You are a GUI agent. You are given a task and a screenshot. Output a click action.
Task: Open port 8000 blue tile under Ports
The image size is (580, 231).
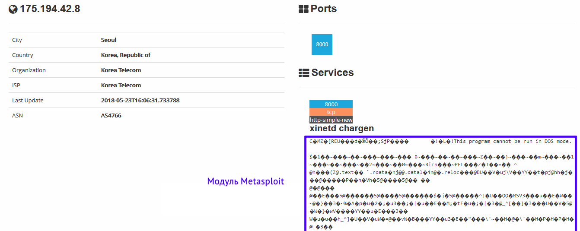(x=322, y=44)
